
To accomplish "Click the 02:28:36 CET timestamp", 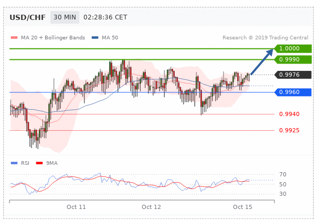I will point(105,17).
